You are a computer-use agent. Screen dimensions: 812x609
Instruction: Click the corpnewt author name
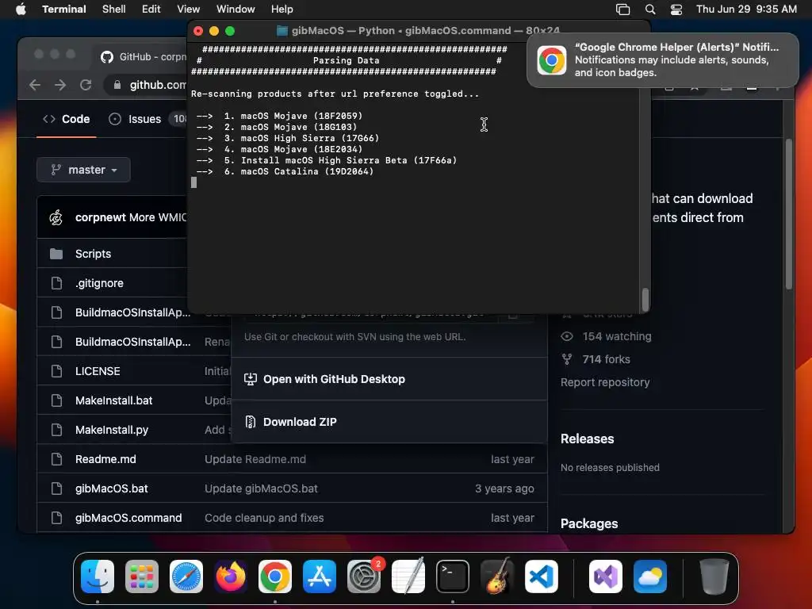[101, 217]
